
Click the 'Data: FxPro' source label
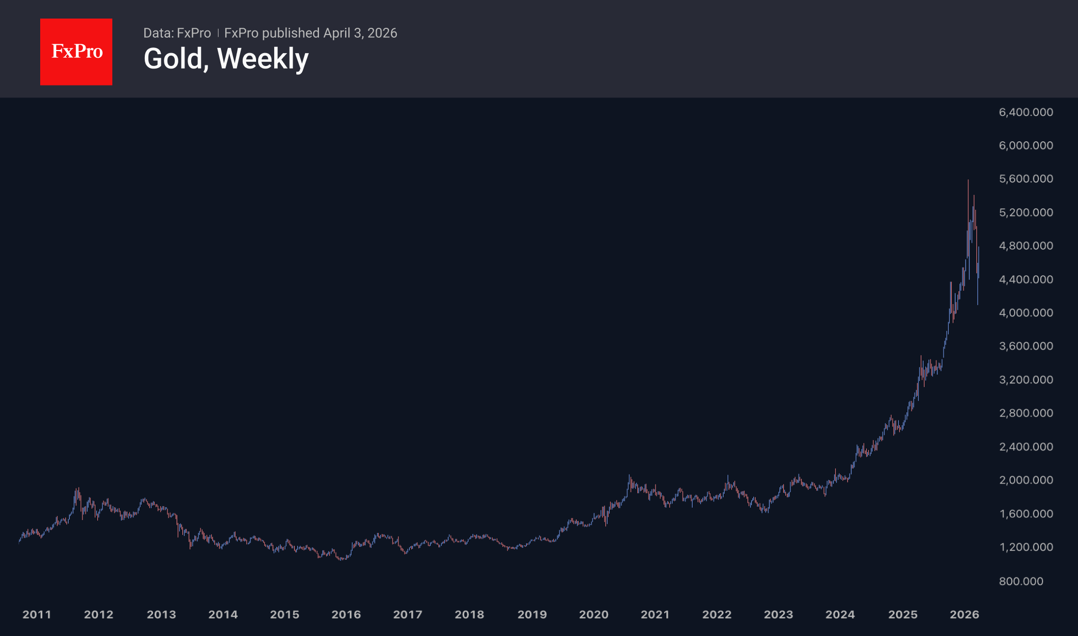coord(177,32)
